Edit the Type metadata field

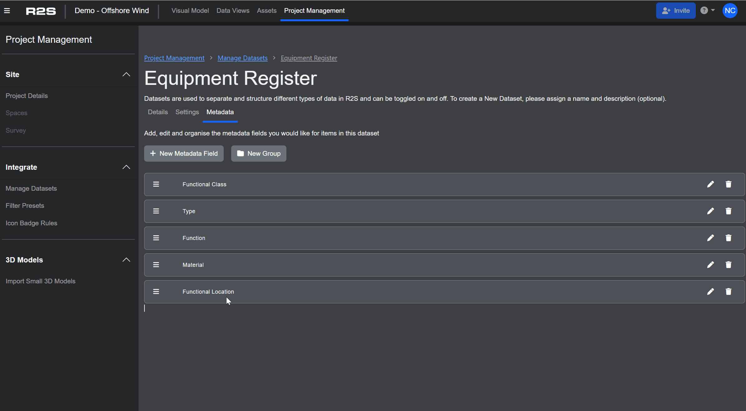click(710, 211)
